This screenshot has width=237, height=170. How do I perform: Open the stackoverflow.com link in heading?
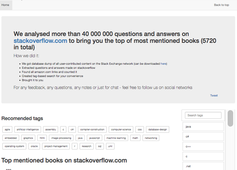tap(40, 41)
